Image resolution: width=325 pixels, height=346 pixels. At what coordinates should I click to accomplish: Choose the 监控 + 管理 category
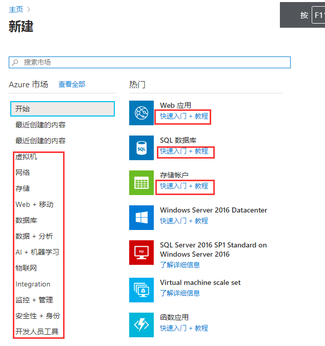point(34,300)
